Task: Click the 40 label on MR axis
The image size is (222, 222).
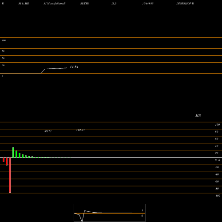Action: (x=217, y=146)
